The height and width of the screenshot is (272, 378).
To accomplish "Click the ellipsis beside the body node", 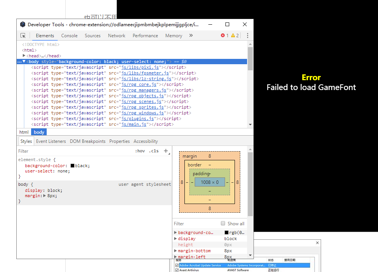I will click(19, 62).
